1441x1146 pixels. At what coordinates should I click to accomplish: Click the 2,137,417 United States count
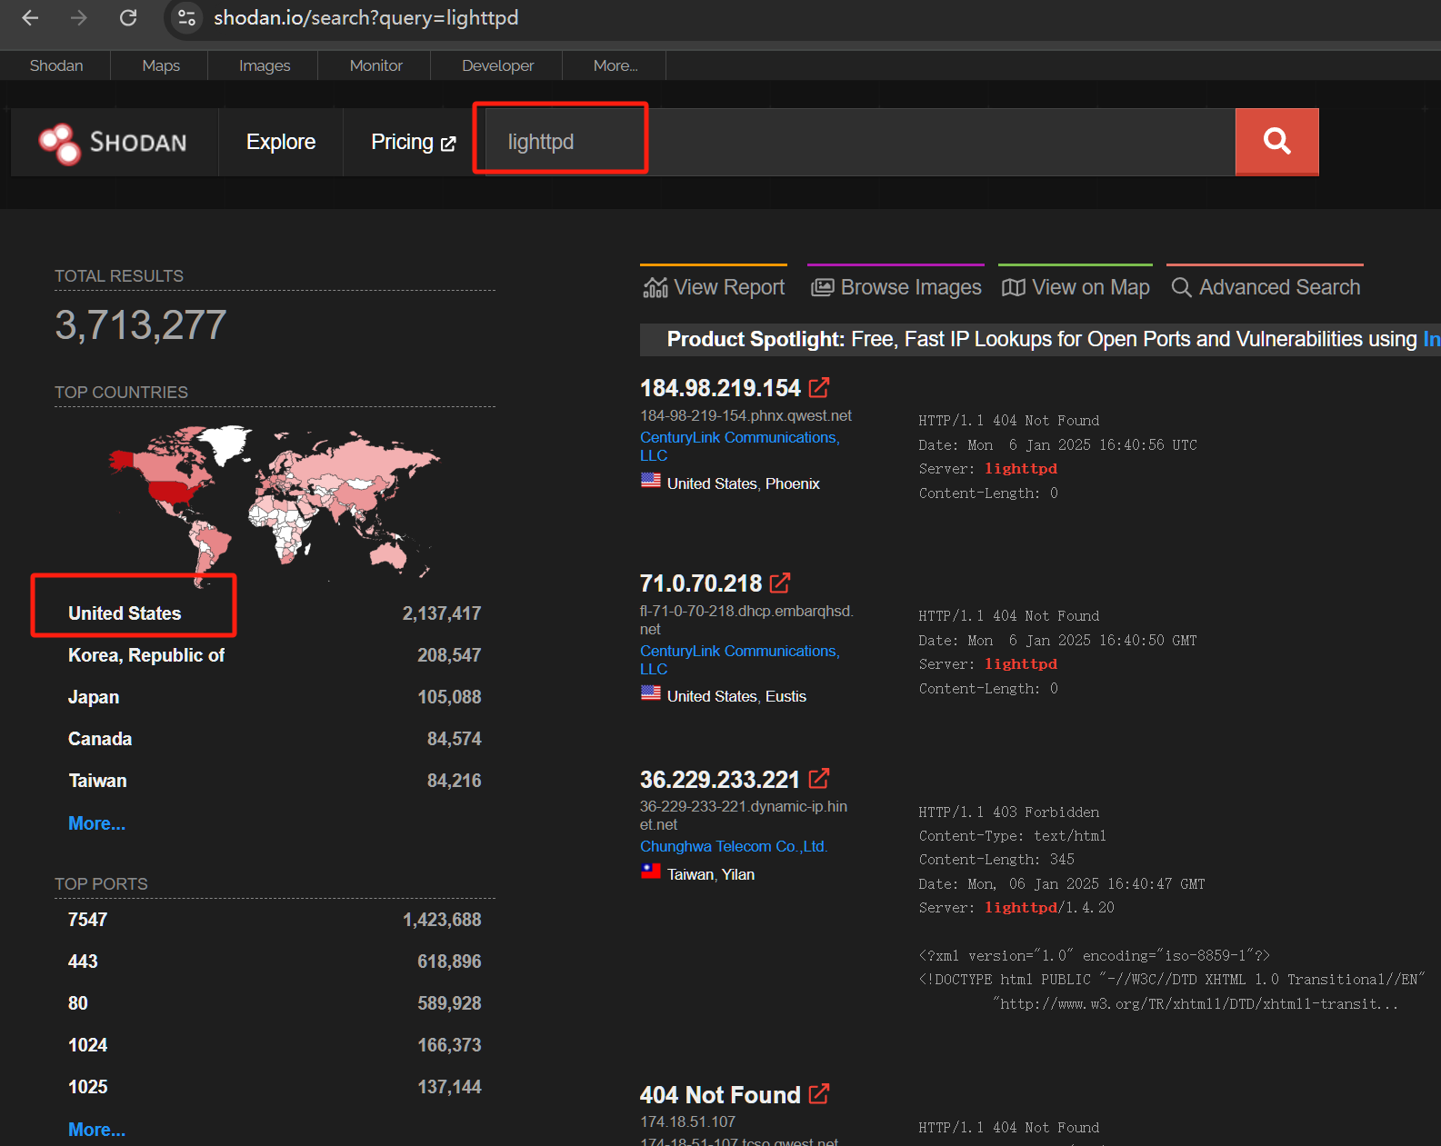click(442, 613)
